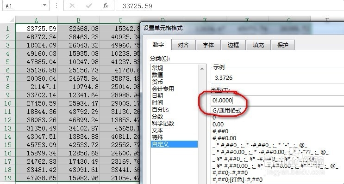The height and width of the screenshot is (184, 344).
Task: Select cell A15 with 45753.09
Action: coord(37,145)
